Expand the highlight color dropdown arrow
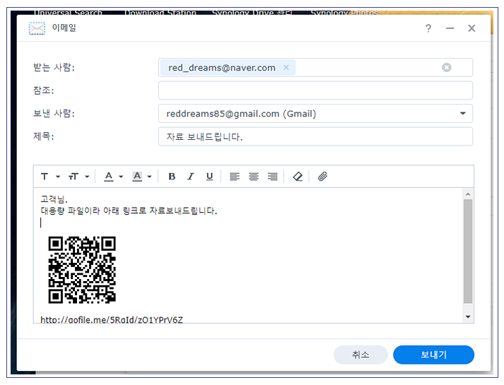504x385 pixels. pyautogui.click(x=149, y=177)
